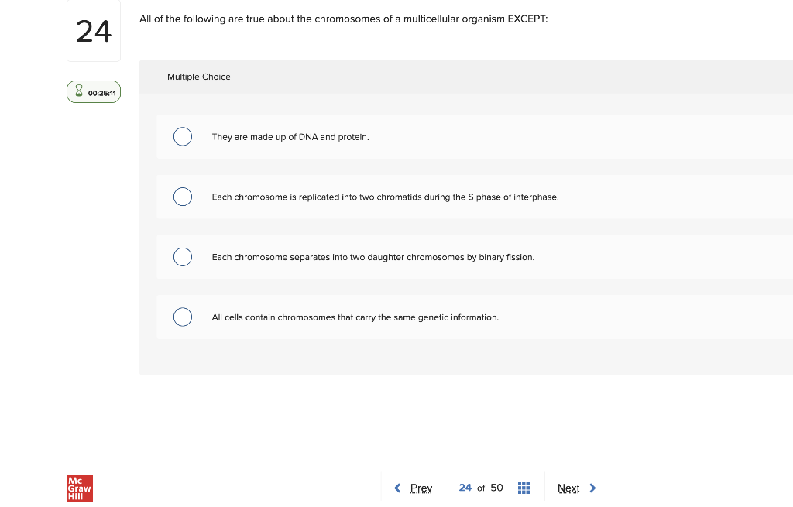Click the answer text about same genetic information

tap(355, 317)
